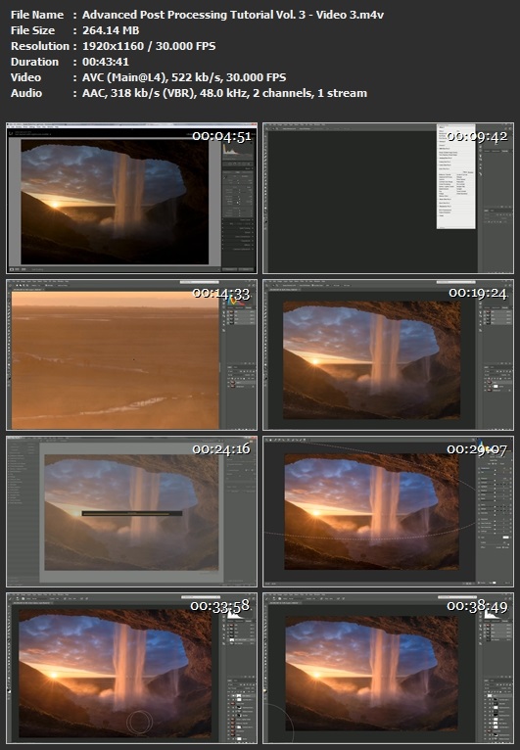The width and height of the screenshot is (520, 750).
Task: Open the thumbnail frame at 00:29:07
Action: pos(388,511)
